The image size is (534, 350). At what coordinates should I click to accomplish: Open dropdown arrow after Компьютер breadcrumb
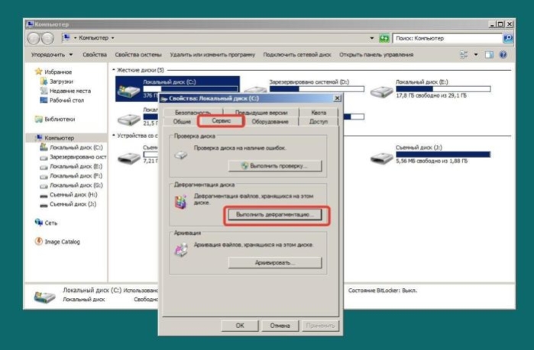113,37
